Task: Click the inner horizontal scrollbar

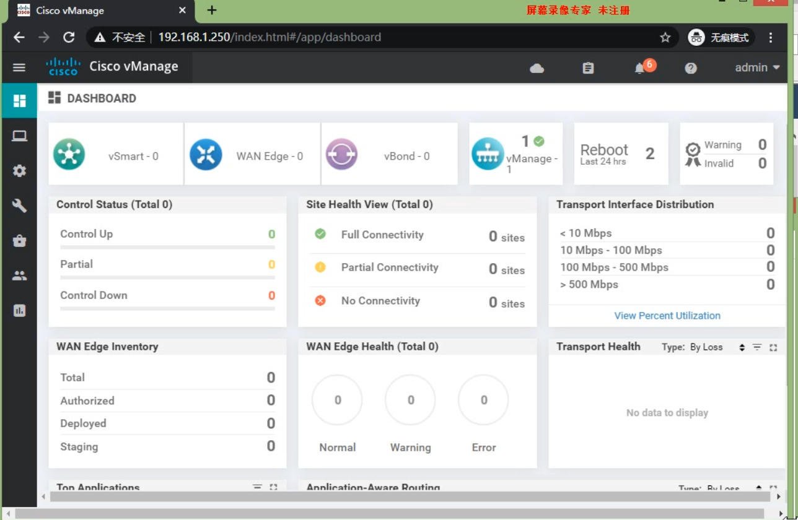Action: point(410,496)
